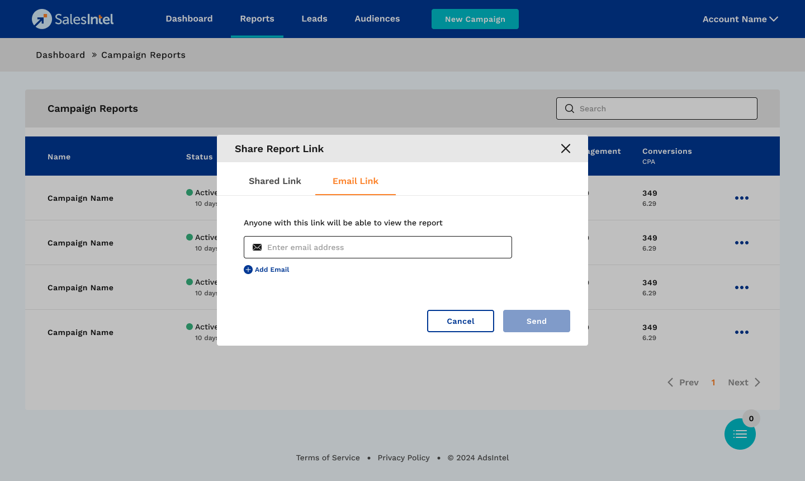This screenshot has height=481, width=805.
Task: Open options menu for first campaign row
Action: click(741, 198)
